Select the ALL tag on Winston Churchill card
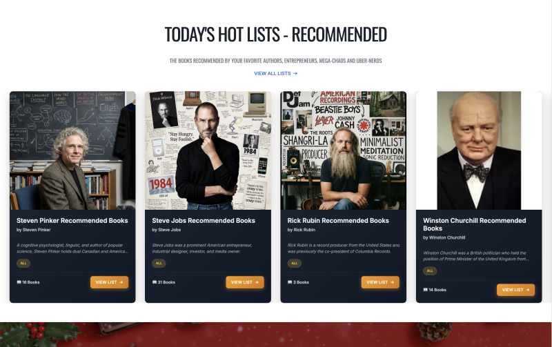The image size is (552, 347). coord(430,271)
